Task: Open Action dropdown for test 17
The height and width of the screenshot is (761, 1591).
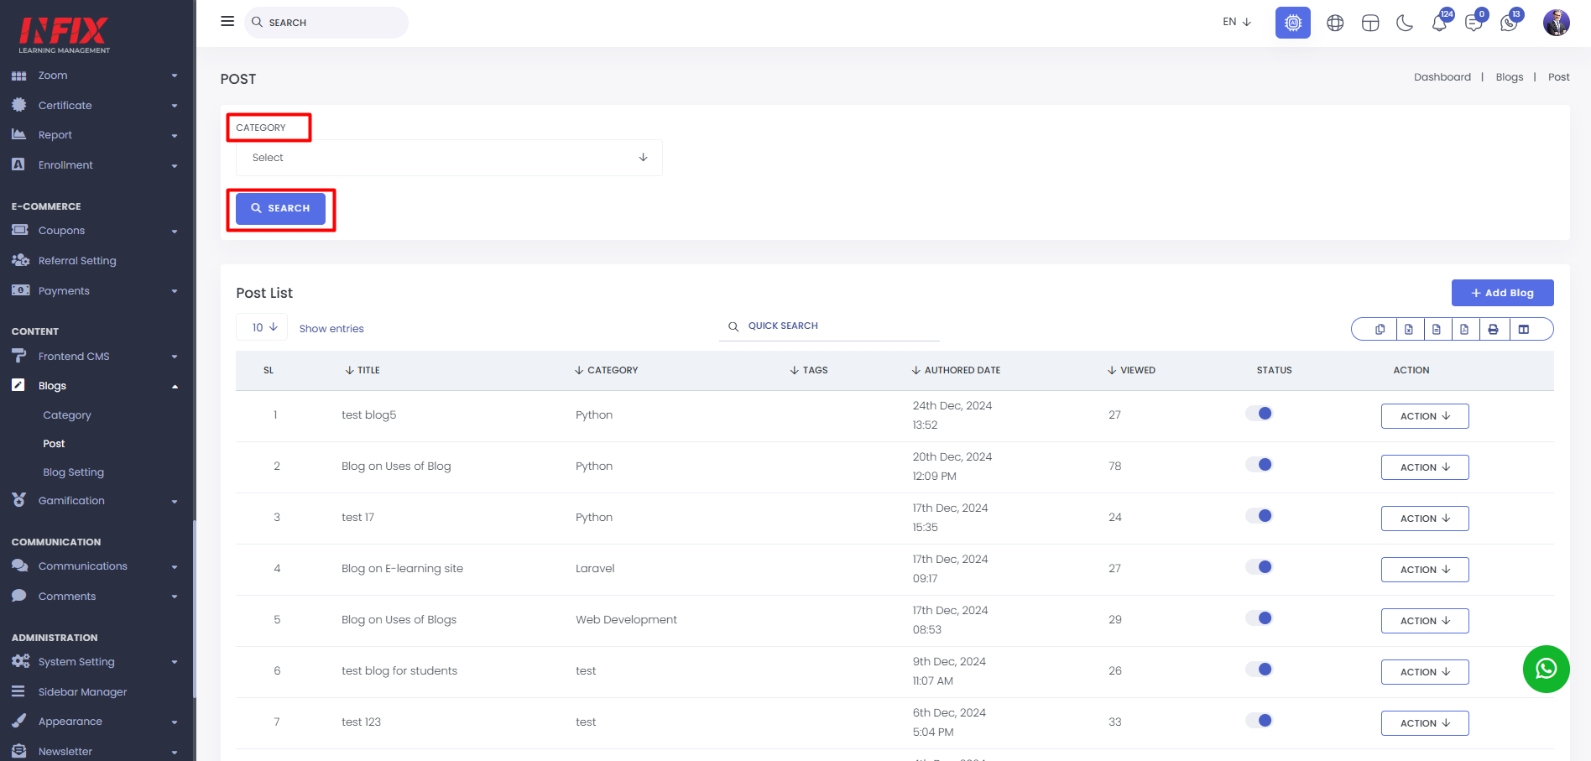Action: [1425, 519]
